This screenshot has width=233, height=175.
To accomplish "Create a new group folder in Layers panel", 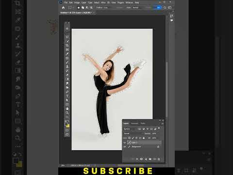I will click(x=150, y=159).
